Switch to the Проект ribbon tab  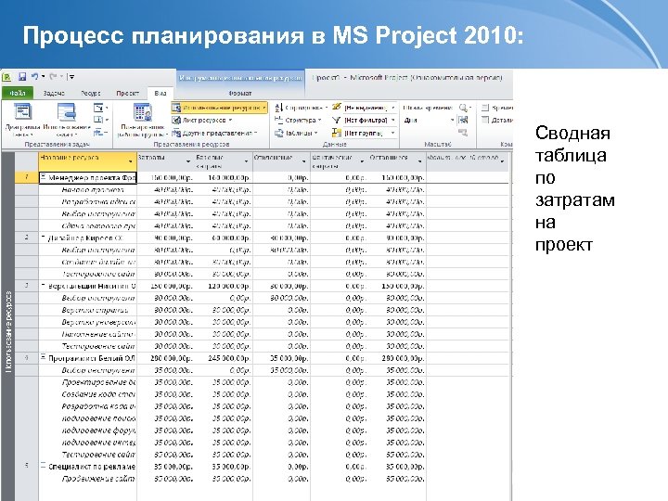(127, 93)
